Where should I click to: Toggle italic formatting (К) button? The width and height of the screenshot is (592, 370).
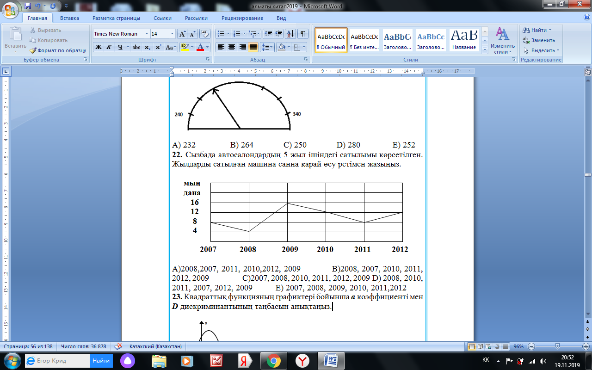pos(109,47)
